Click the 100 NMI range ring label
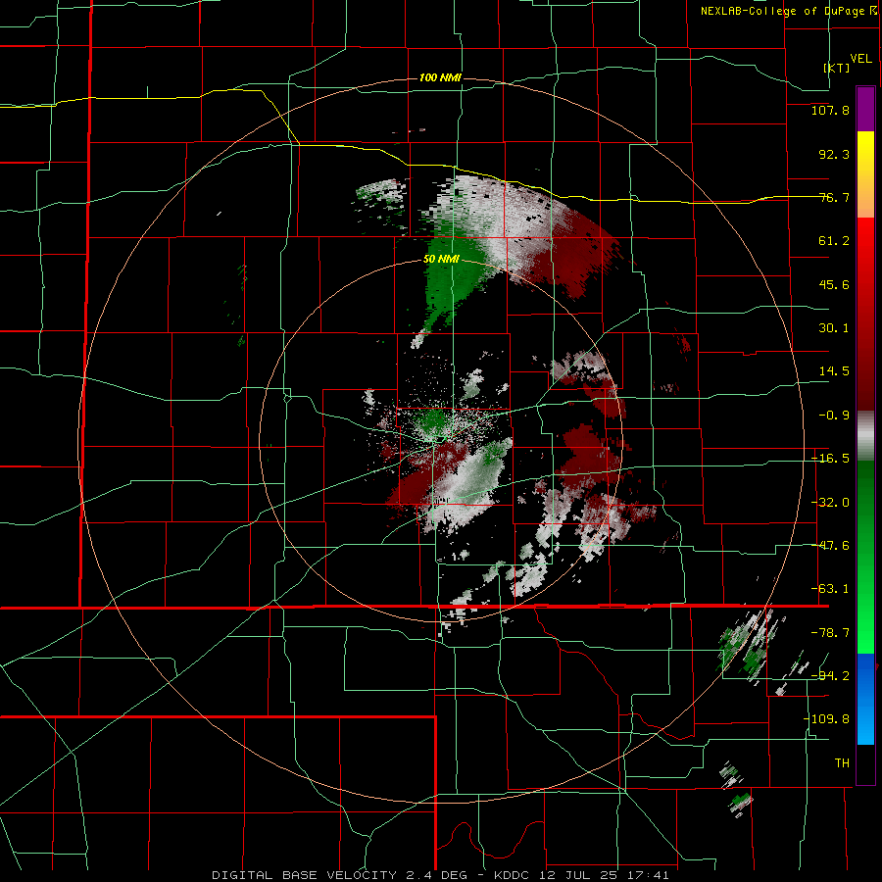The image size is (882, 882). coord(440,77)
